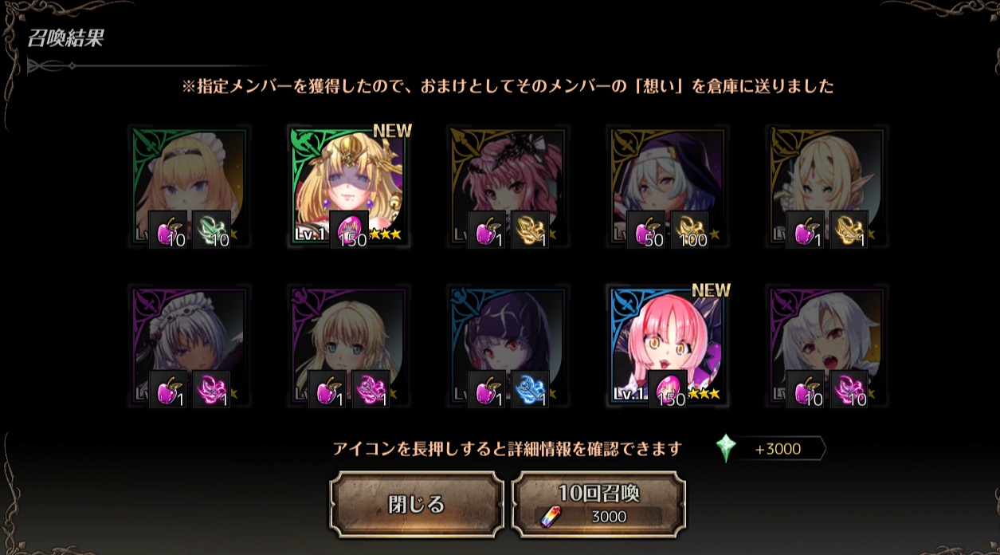The width and height of the screenshot is (1000, 555).
Task: Click the blue wing item icon
Action: 530,389
